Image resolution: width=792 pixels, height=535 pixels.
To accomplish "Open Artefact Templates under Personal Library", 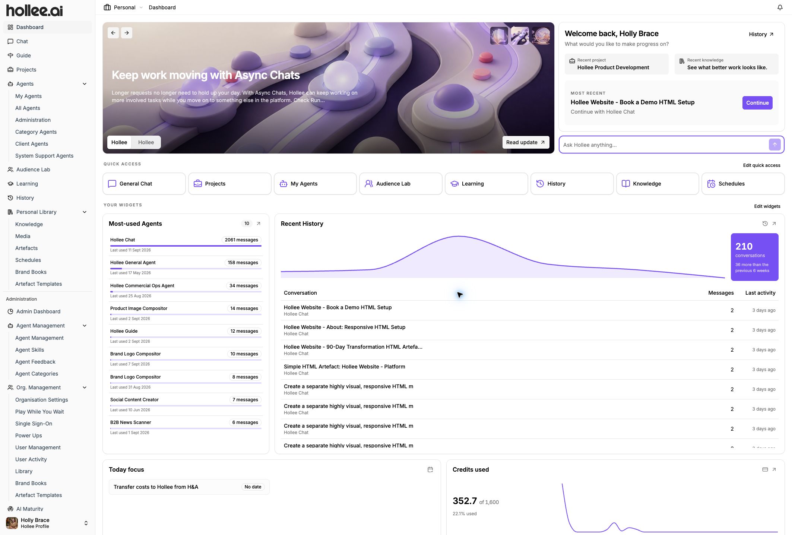I will [x=38, y=284].
